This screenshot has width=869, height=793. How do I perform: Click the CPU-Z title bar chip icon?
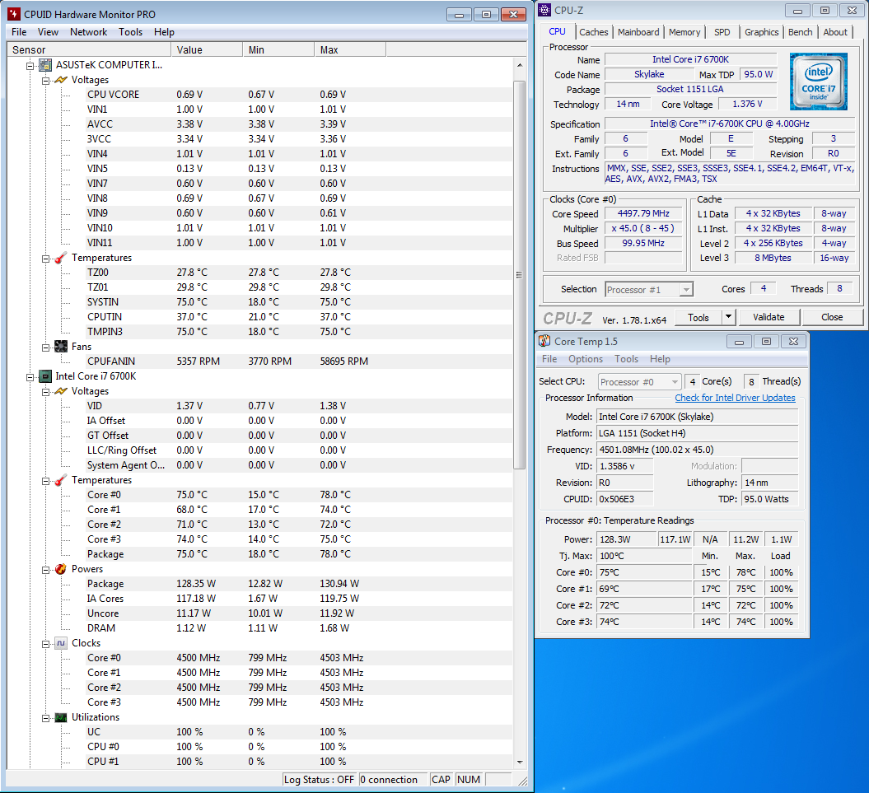(544, 10)
